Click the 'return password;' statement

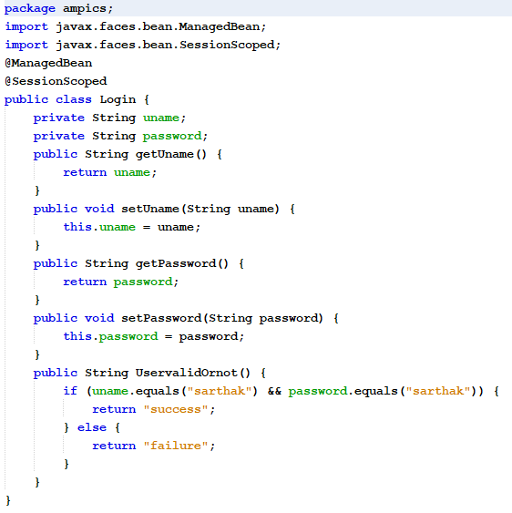pyautogui.click(x=121, y=282)
